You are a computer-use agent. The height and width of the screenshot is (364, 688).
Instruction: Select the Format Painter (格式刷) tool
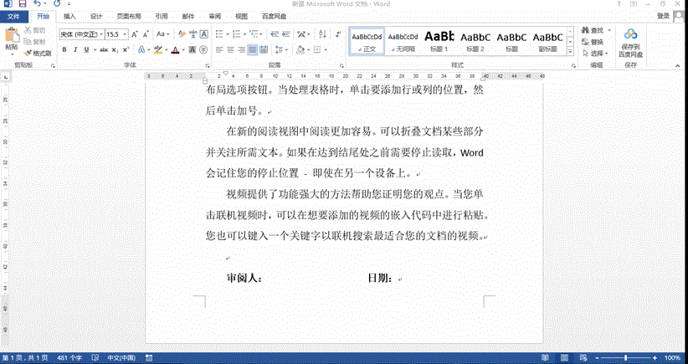[x=37, y=53]
